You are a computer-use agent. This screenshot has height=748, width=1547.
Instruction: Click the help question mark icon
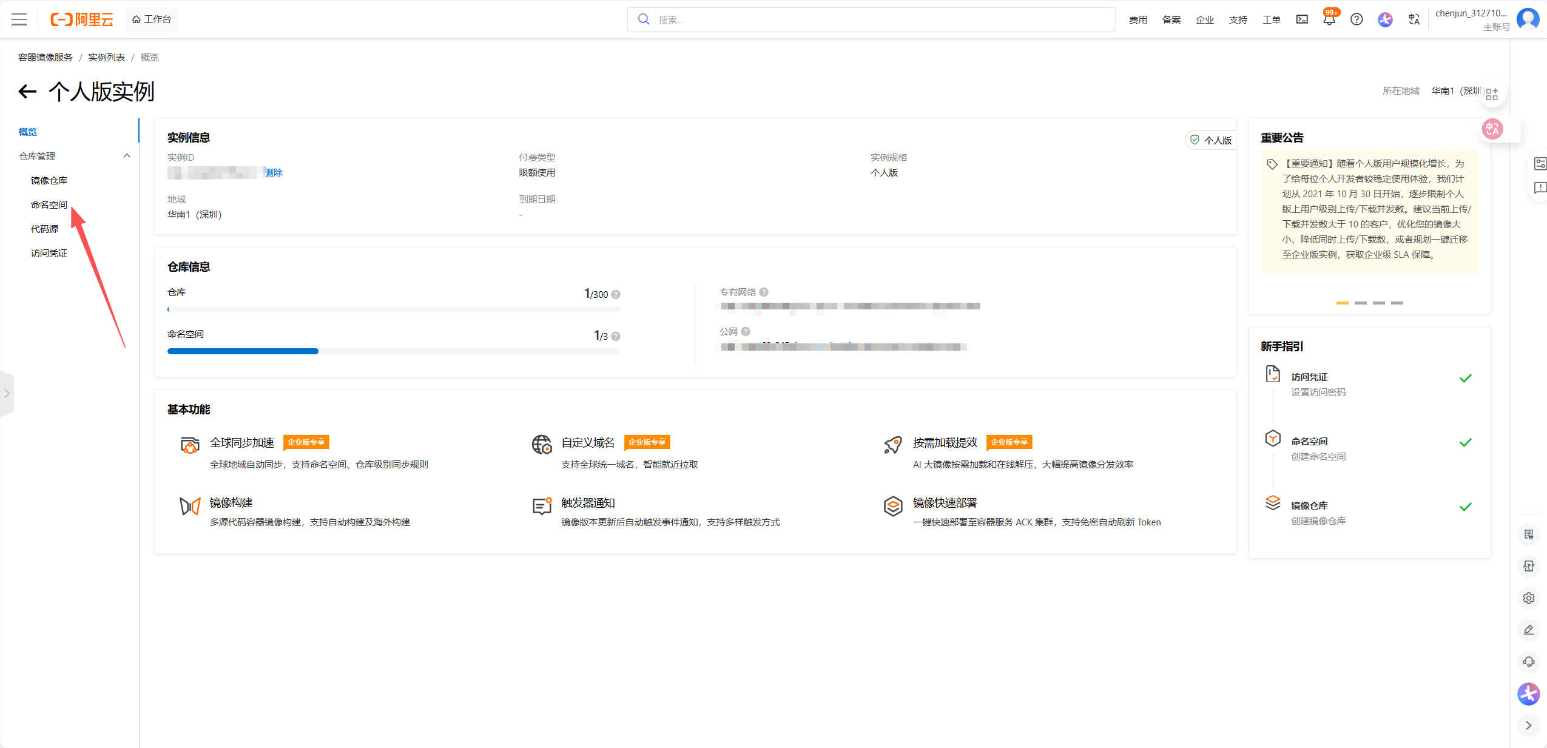click(x=1357, y=19)
